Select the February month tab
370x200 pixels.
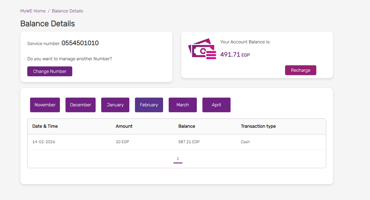click(x=149, y=105)
